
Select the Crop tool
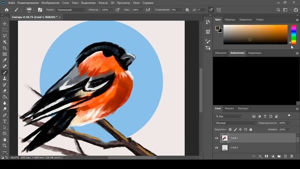pos(5,48)
